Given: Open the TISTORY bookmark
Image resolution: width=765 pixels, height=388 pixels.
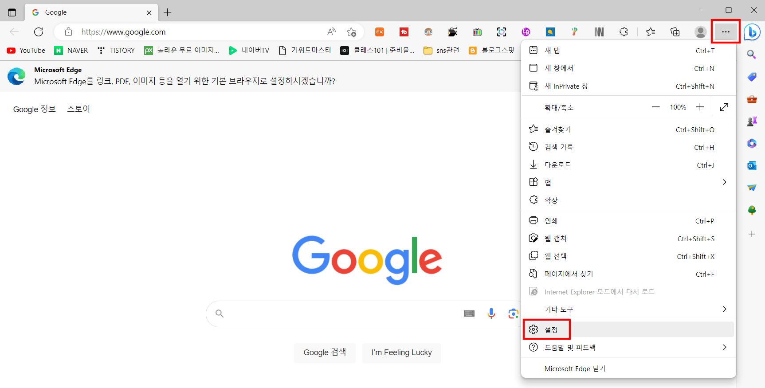Looking at the screenshot, I should point(116,51).
